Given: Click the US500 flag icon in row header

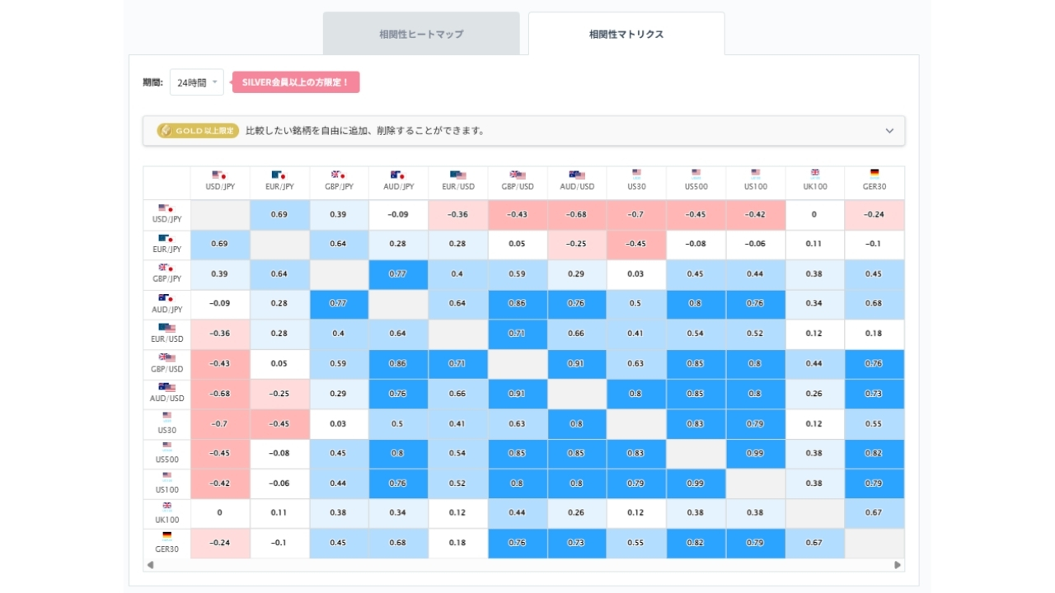Looking at the screenshot, I should 166,446.
